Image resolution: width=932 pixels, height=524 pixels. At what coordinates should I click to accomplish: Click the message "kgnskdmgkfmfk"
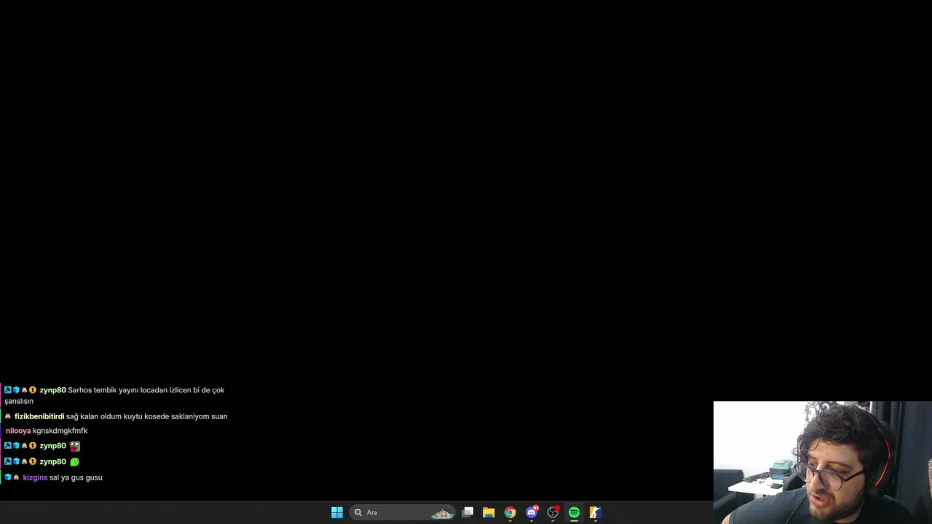[60, 431]
